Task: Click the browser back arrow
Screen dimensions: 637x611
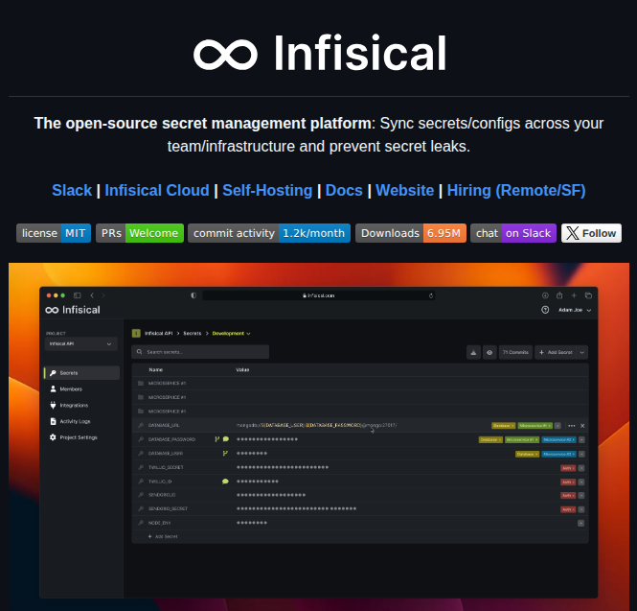Action: pos(92,295)
